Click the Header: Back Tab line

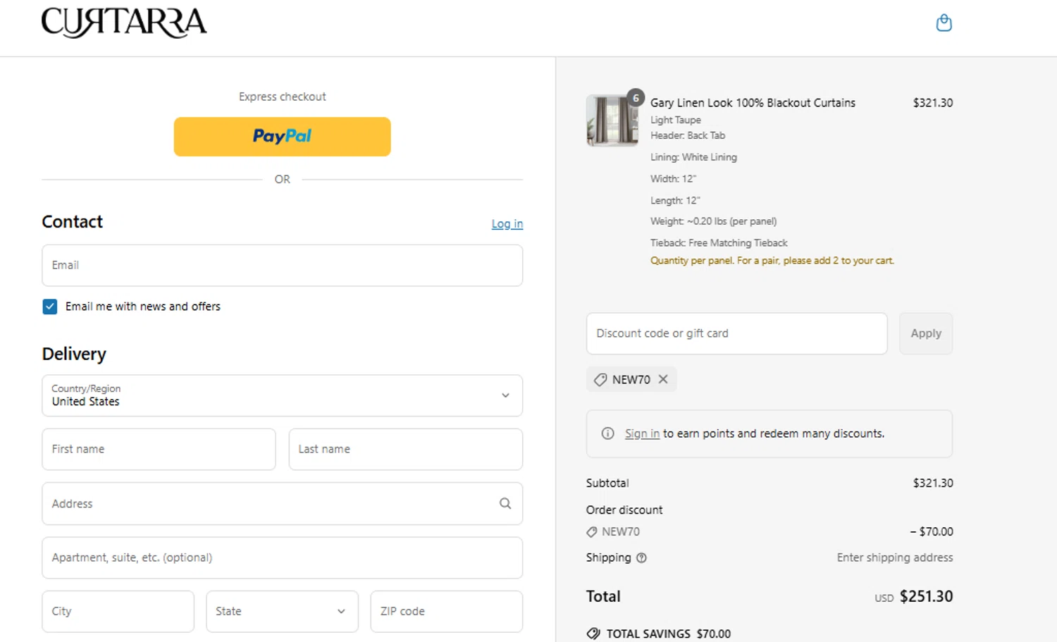click(688, 135)
